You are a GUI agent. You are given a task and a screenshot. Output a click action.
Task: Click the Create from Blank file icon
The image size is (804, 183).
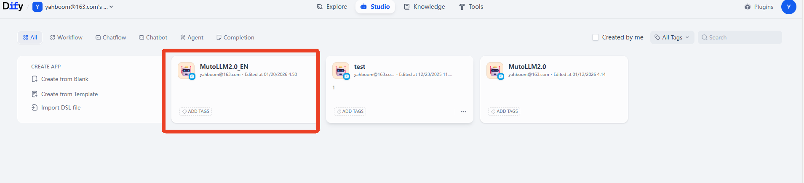click(x=35, y=79)
